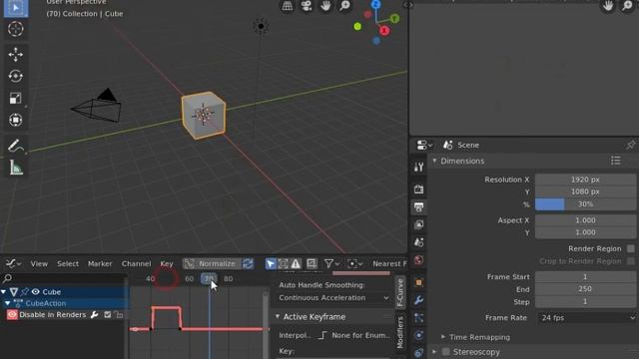
Task: Open the Frame Rate 24 fps dropdown
Action: pyautogui.click(x=586, y=317)
